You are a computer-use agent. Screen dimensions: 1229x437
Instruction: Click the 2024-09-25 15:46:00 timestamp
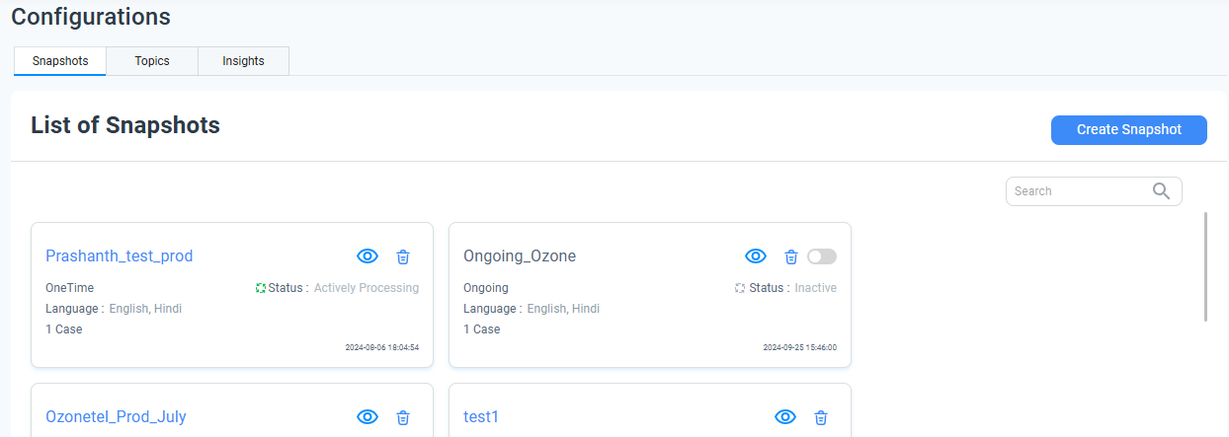click(x=800, y=347)
